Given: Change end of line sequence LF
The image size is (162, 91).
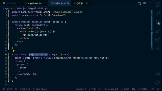Looking at the screenshot, I should pyautogui.click(x=99, y=89).
